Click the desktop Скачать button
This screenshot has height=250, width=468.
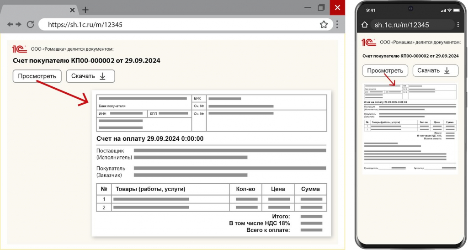point(90,76)
